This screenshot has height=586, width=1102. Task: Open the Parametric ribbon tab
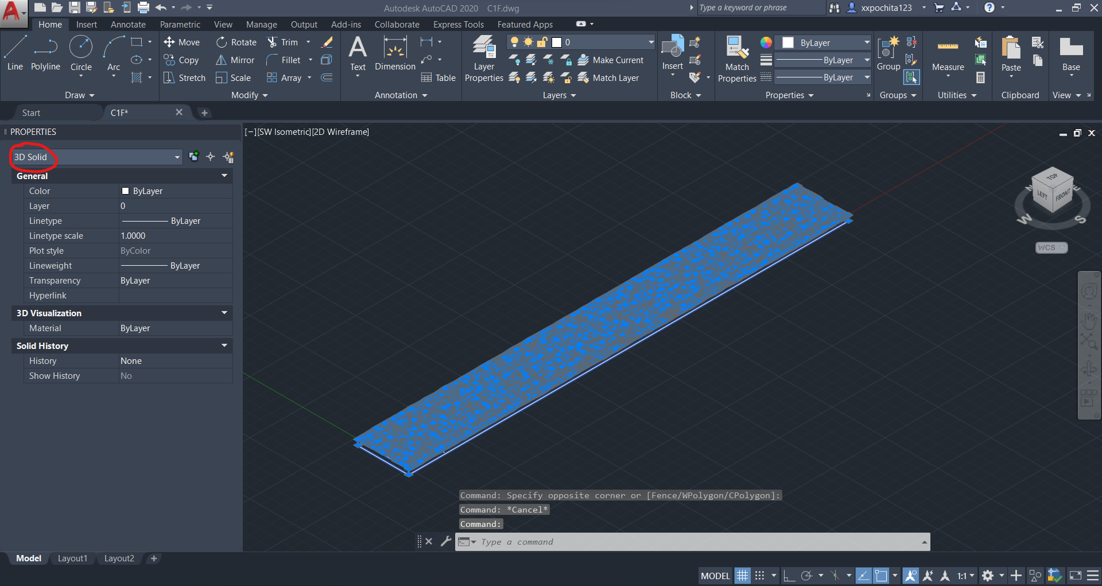tap(180, 24)
